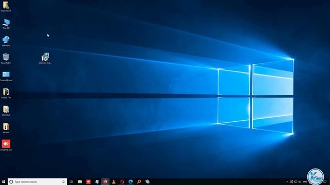Show hidden system tray icons

click(287, 182)
